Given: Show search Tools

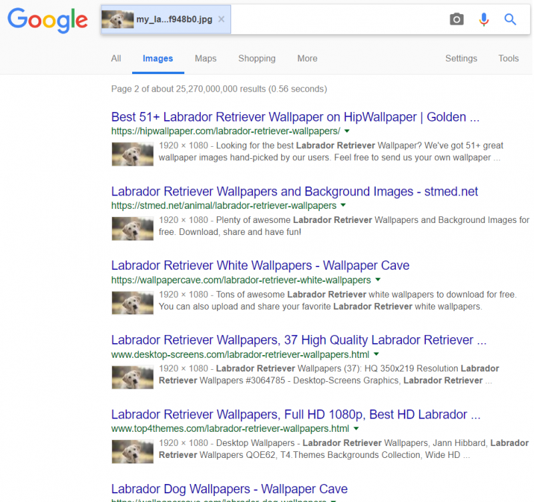Looking at the screenshot, I should 509,59.
